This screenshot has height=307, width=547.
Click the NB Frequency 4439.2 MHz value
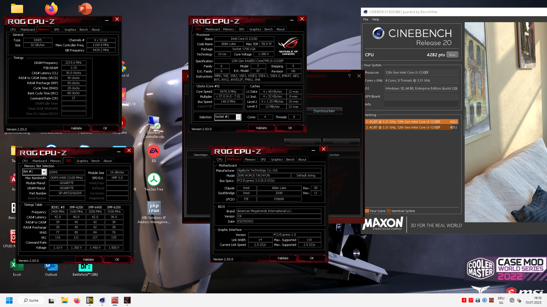tap(101, 50)
